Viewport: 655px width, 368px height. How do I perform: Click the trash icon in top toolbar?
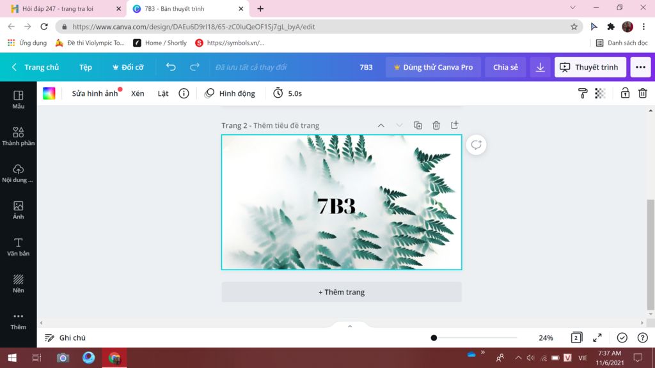point(642,93)
